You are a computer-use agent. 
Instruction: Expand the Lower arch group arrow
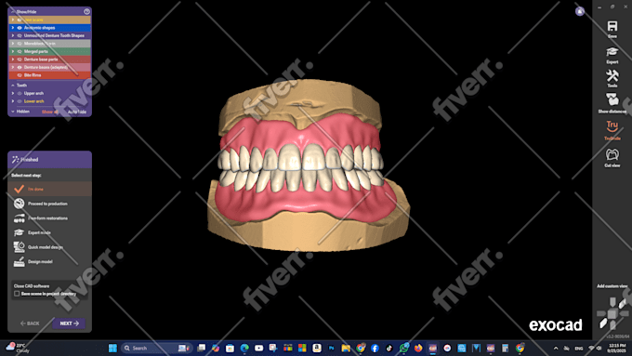pyautogui.click(x=13, y=101)
